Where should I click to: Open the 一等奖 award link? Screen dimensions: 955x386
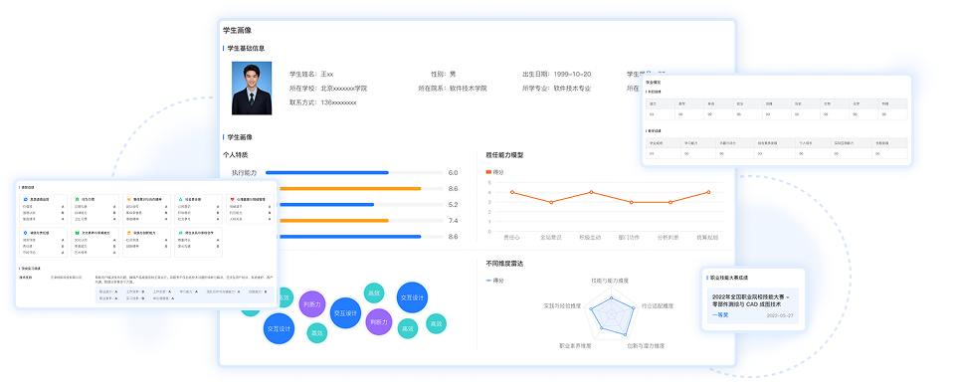point(720,315)
